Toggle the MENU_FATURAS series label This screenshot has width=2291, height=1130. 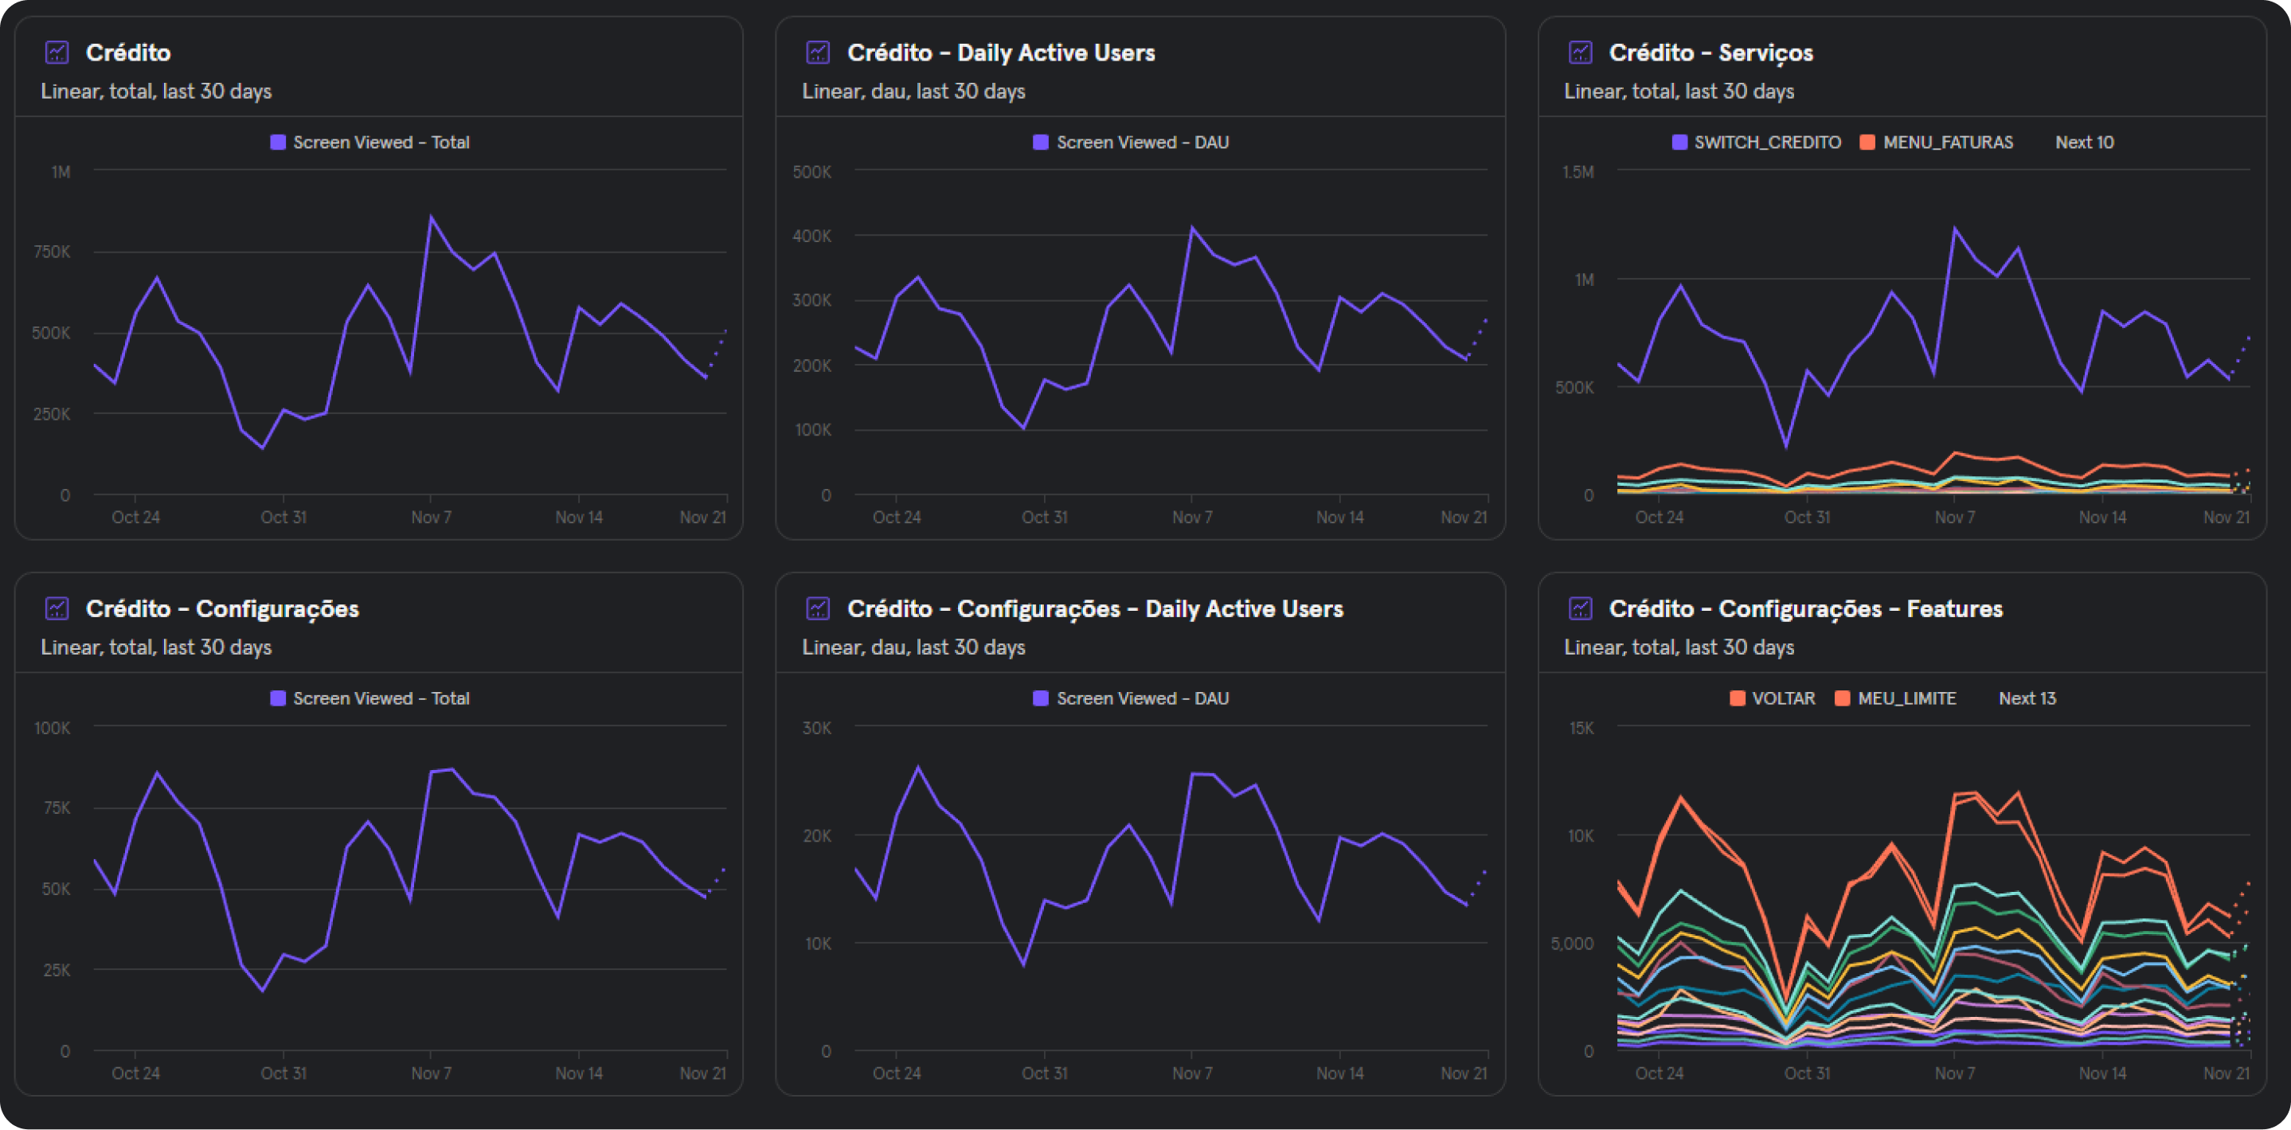[x=1948, y=143]
